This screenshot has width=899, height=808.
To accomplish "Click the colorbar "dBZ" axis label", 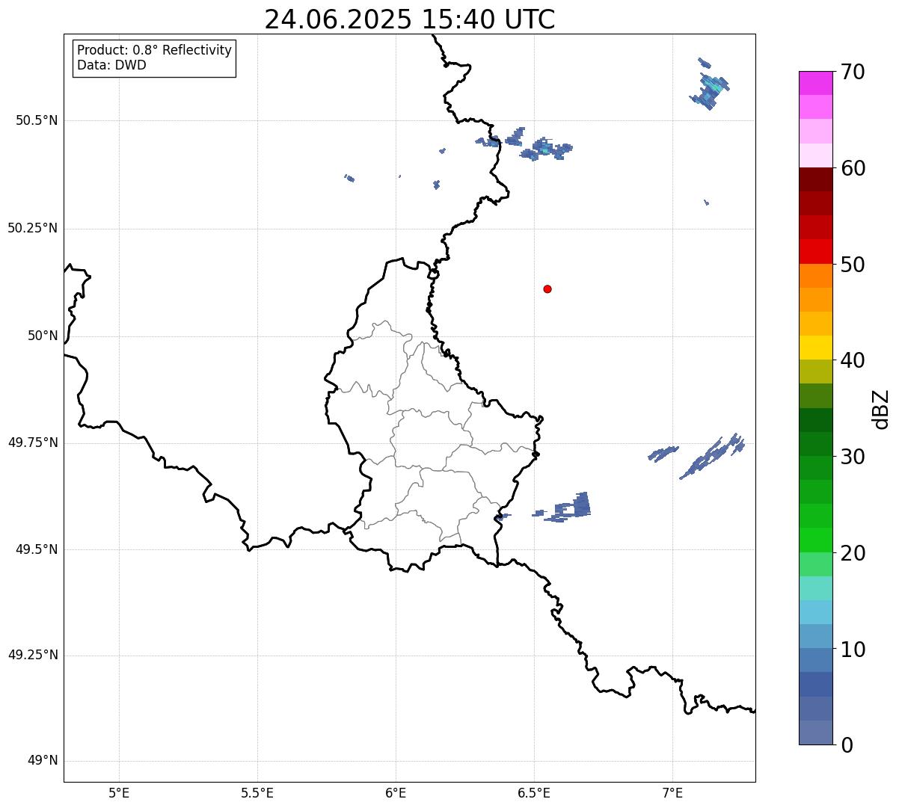I will coord(881,408).
